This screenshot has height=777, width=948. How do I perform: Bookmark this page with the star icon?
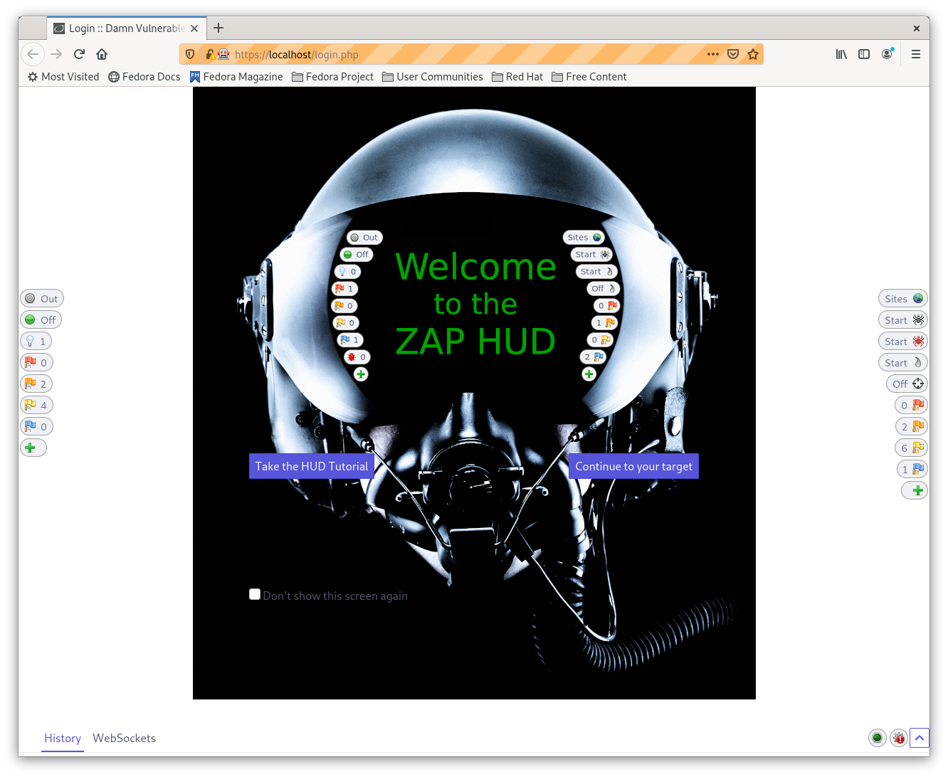[x=753, y=54]
